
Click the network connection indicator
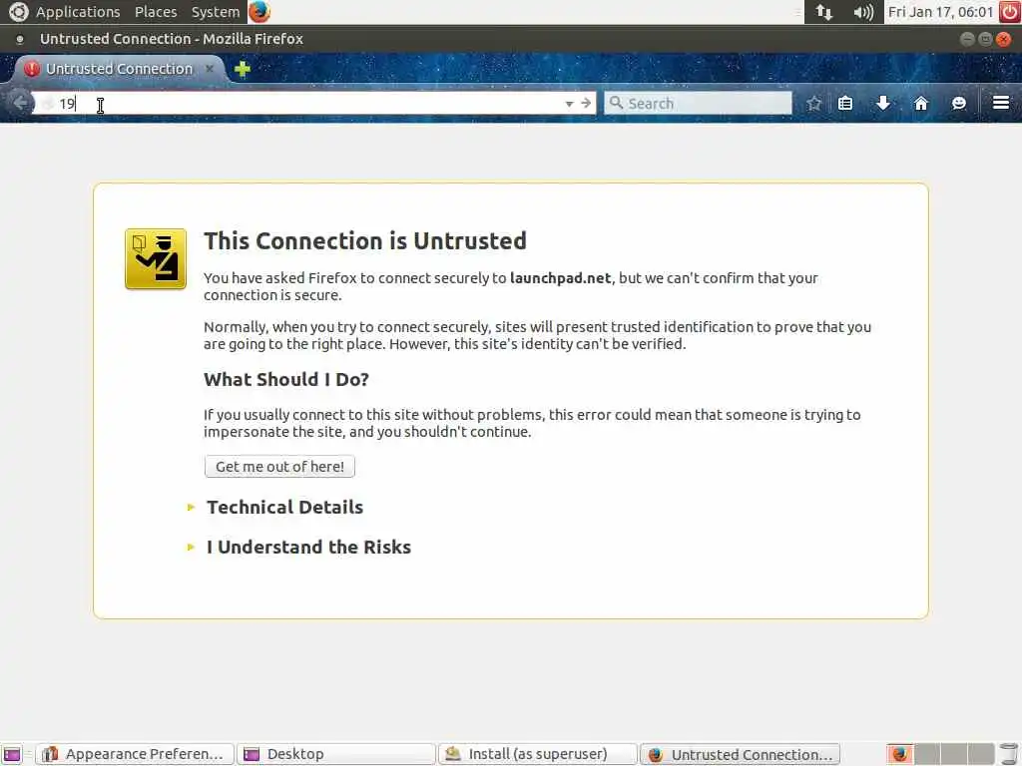823,12
